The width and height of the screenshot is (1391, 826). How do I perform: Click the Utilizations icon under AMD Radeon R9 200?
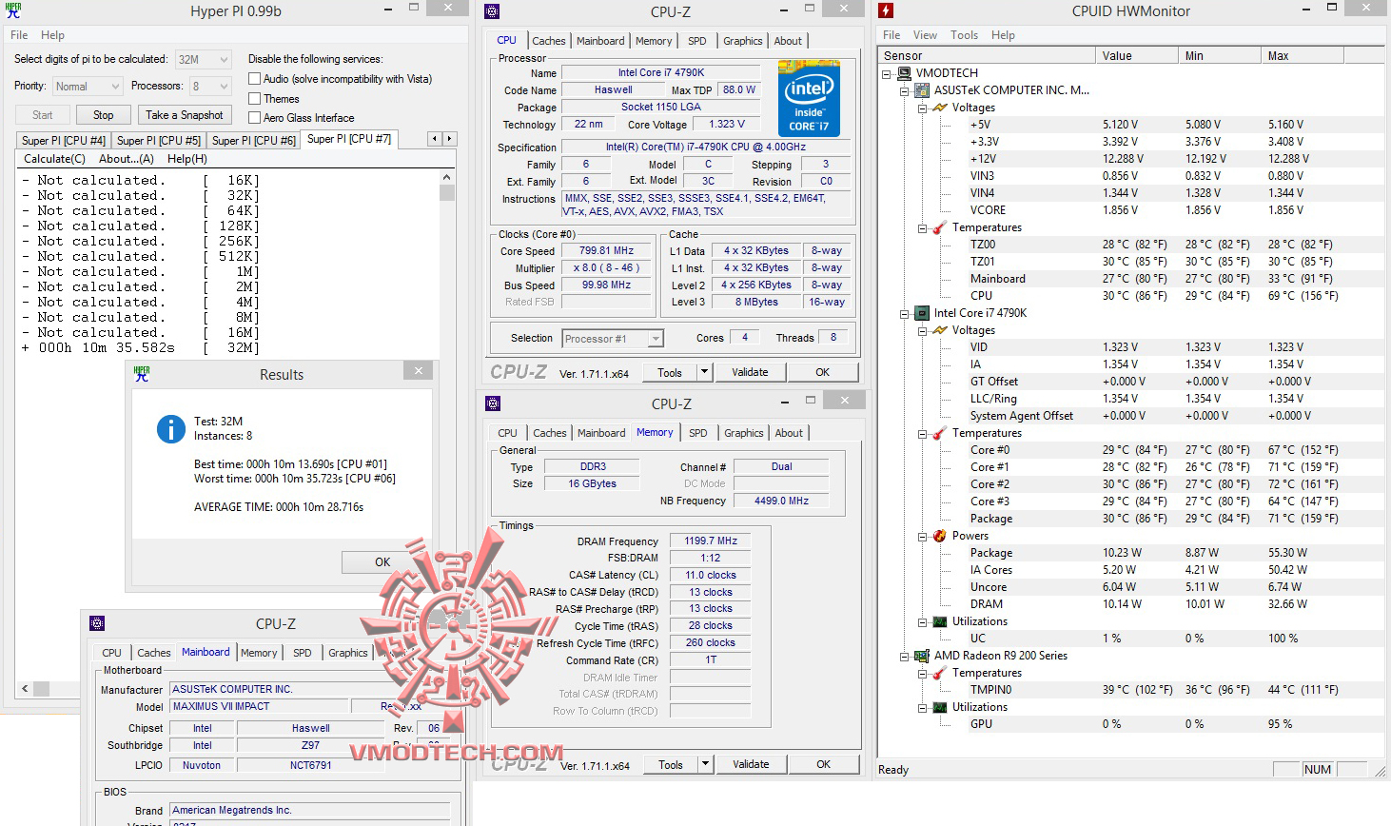tap(940, 707)
